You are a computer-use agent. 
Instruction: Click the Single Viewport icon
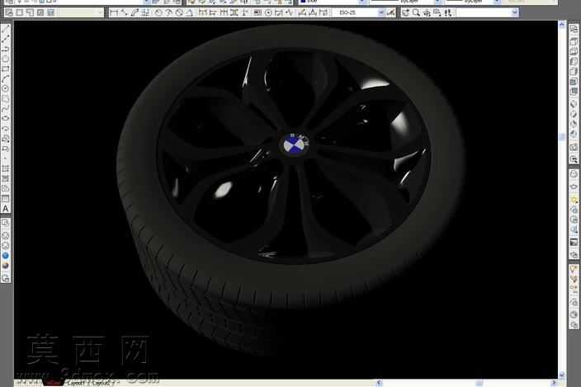click(x=20, y=12)
